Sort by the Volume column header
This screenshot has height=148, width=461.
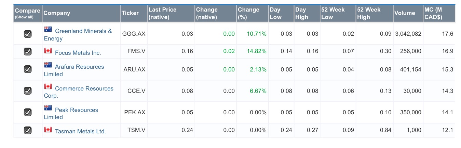pyautogui.click(x=405, y=13)
